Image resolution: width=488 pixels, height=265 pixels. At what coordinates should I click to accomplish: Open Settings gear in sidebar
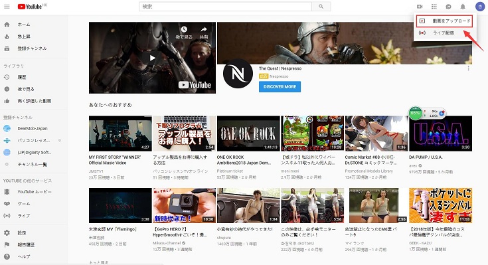7,232
